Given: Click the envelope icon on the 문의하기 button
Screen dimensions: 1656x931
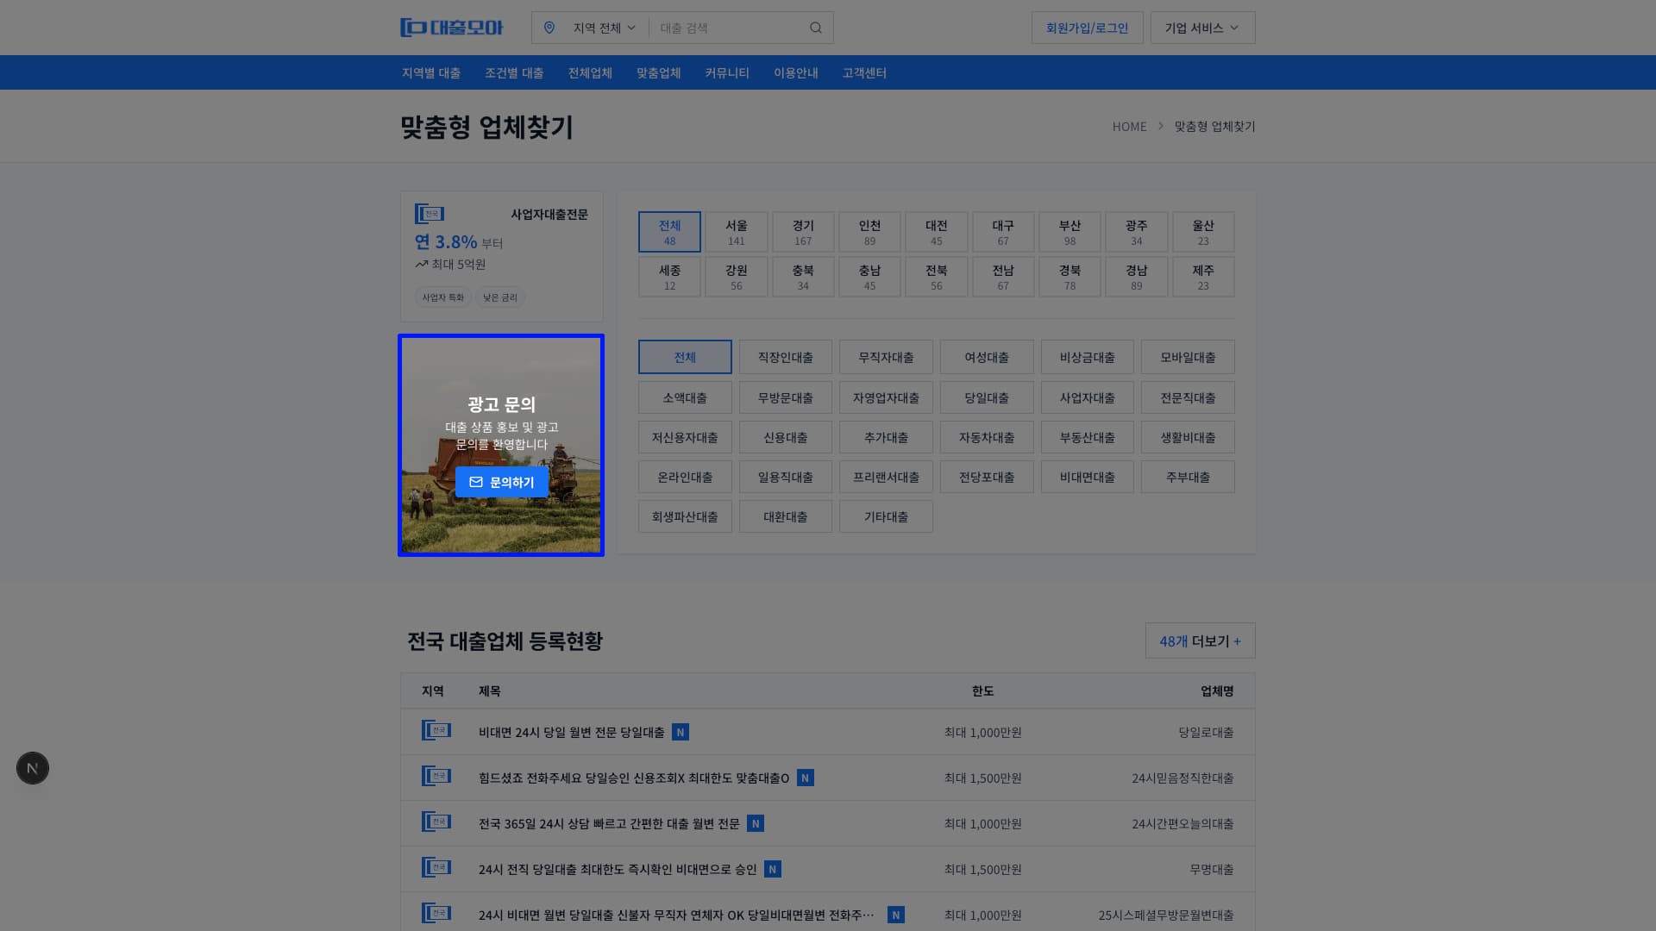Looking at the screenshot, I should pos(477,482).
